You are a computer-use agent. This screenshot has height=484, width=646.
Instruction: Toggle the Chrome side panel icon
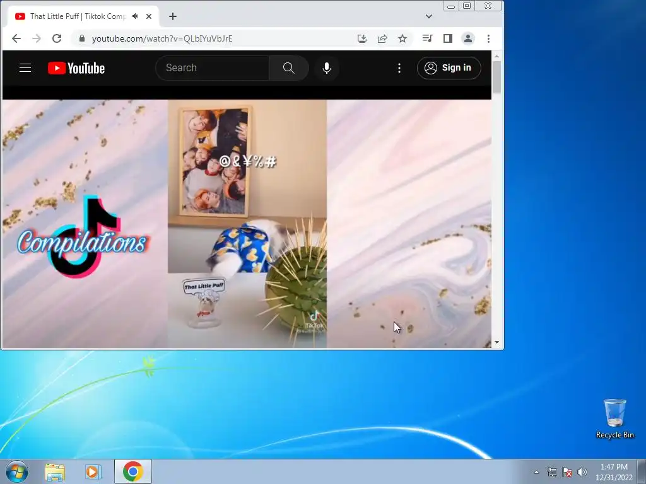pyautogui.click(x=448, y=38)
